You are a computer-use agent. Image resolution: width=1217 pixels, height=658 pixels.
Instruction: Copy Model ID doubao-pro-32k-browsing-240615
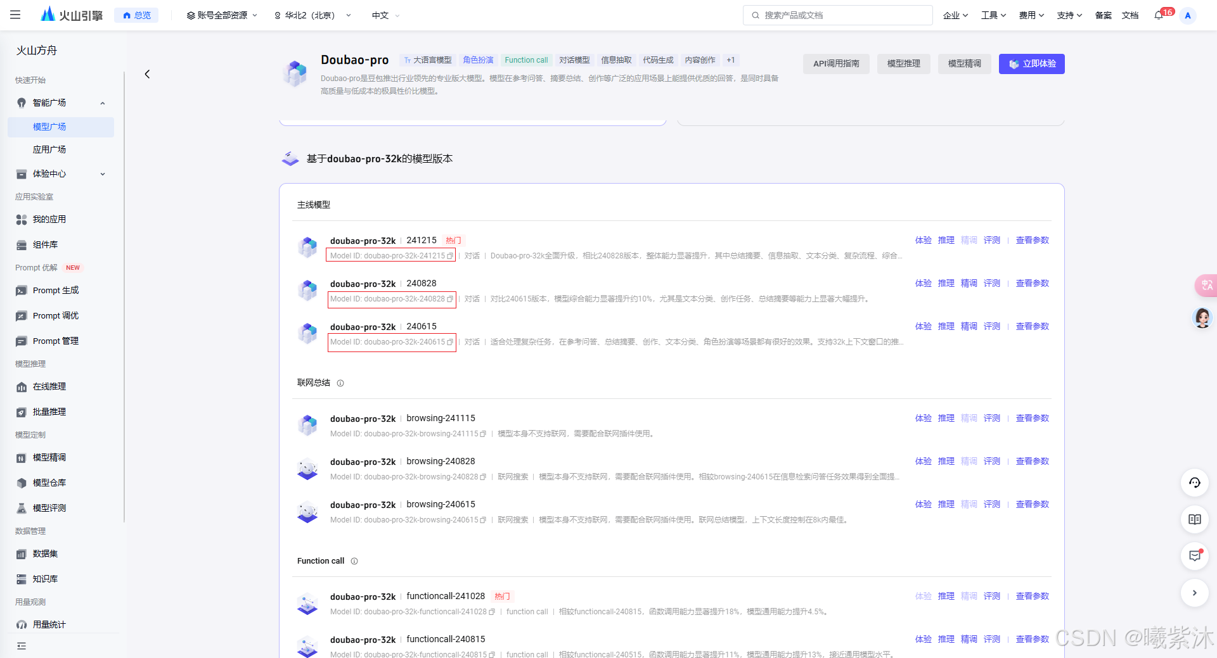483,520
